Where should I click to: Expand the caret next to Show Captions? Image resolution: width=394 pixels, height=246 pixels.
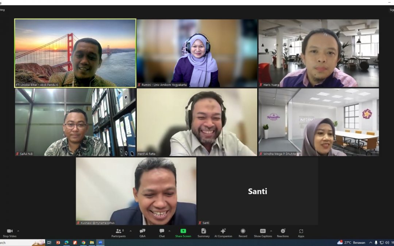271,231
